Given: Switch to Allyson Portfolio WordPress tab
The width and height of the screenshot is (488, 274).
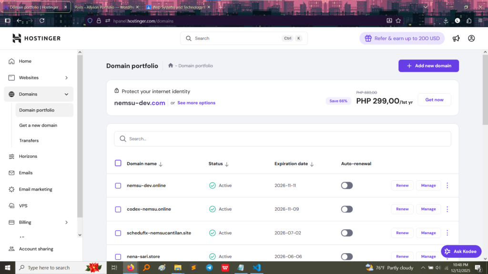Looking at the screenshot, I should click(x=108, y=7).
